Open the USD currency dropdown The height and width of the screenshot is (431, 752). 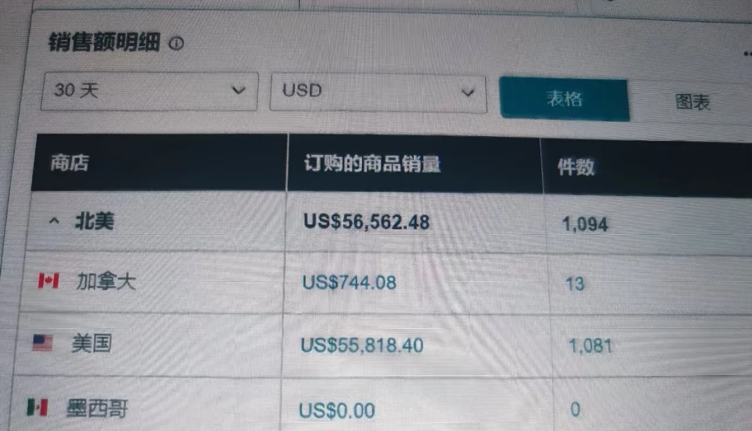pyautogui.click(x=378, y=93)
